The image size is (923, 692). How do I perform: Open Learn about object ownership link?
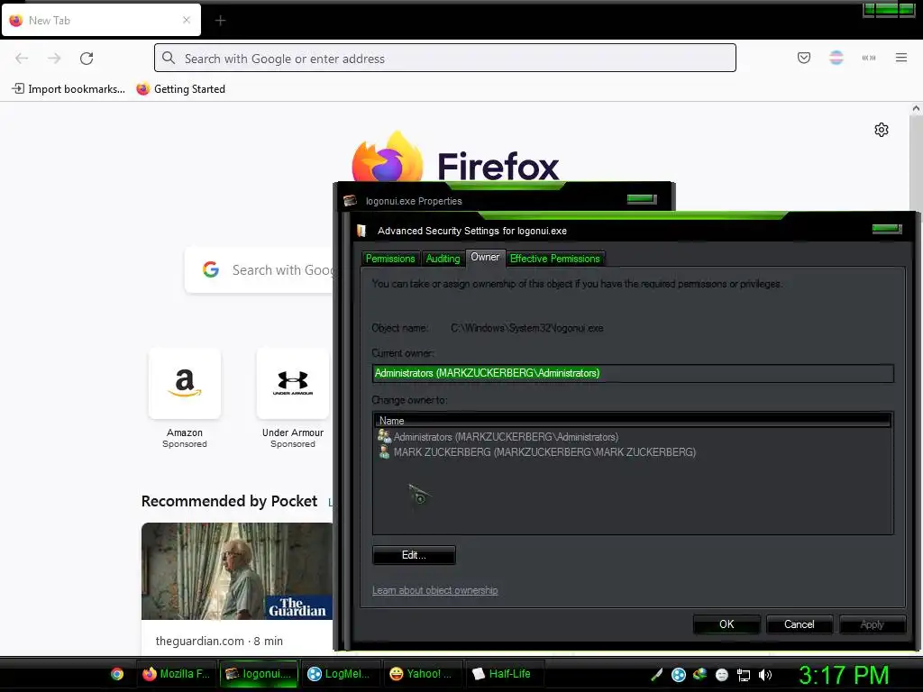435,590
